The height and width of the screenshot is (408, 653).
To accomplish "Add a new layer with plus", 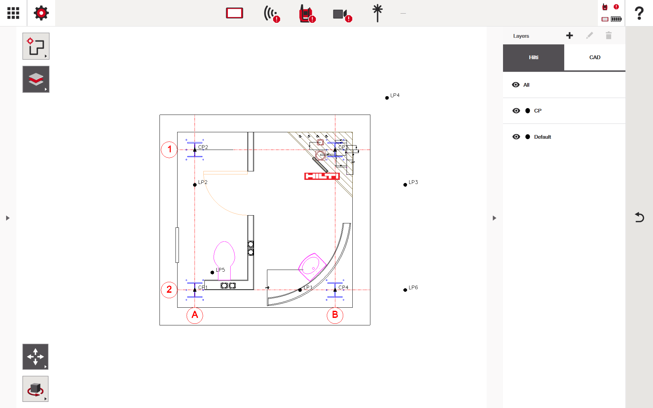I will (x=569, y=36).
